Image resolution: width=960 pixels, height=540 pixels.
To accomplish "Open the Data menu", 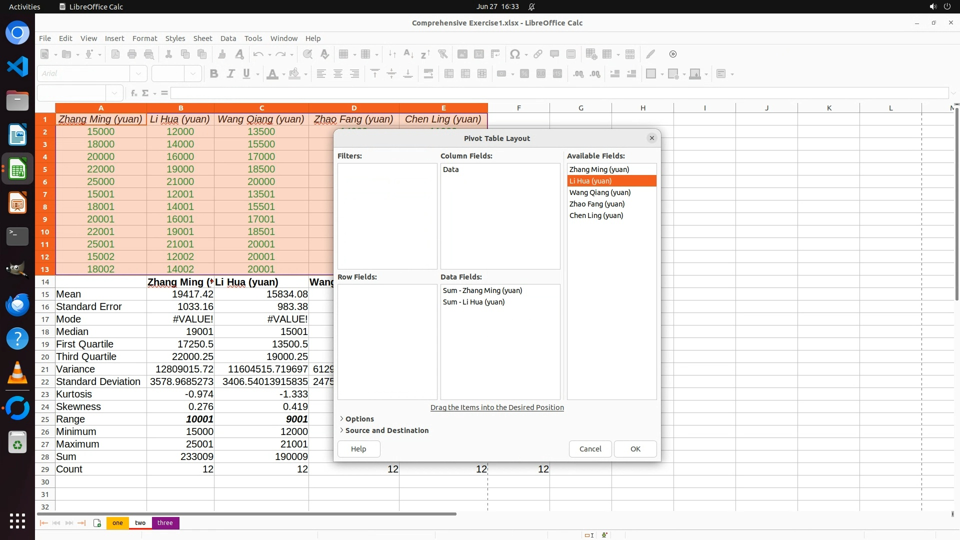I will pyautogui.click(x=228, y=38).
